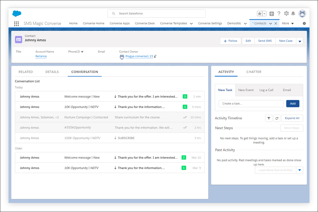Open the 100K Opportunity SUBSCRIBE conversation
Screen dimensions: 318x212
(110, 138)
